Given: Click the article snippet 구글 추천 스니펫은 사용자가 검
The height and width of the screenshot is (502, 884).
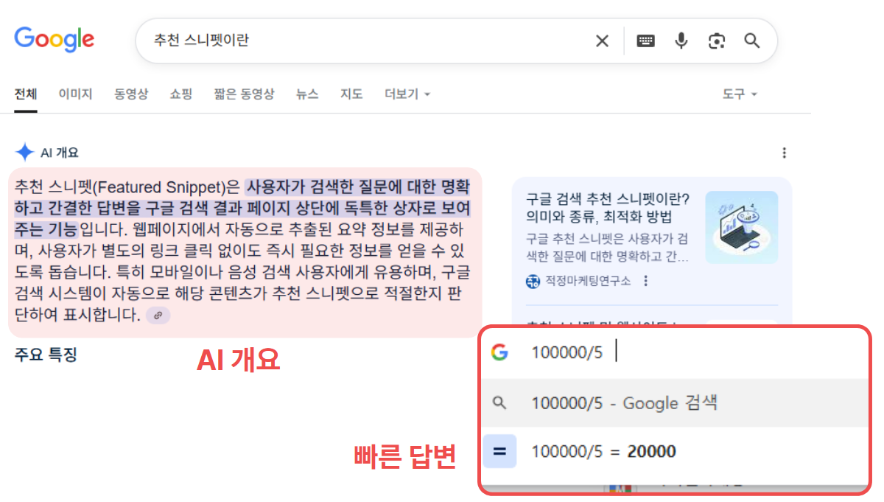Looking at the screenshot, I should pos(608,248).
